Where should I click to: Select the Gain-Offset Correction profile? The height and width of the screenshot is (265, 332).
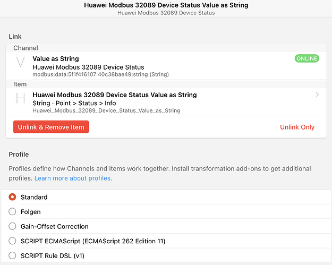pyautogui.click(x=12, y=226)
